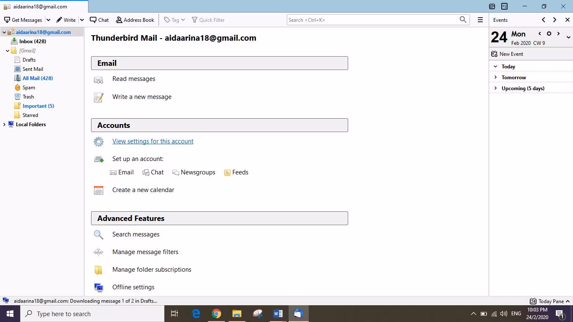Select the Inbox (428) folder
The height and width of the screenshot is (322, 573).
33,42
